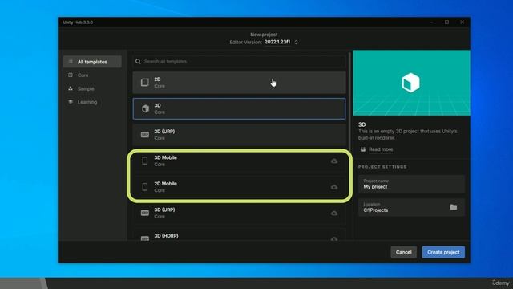Focus the Search all templates field

coord(239,62)
